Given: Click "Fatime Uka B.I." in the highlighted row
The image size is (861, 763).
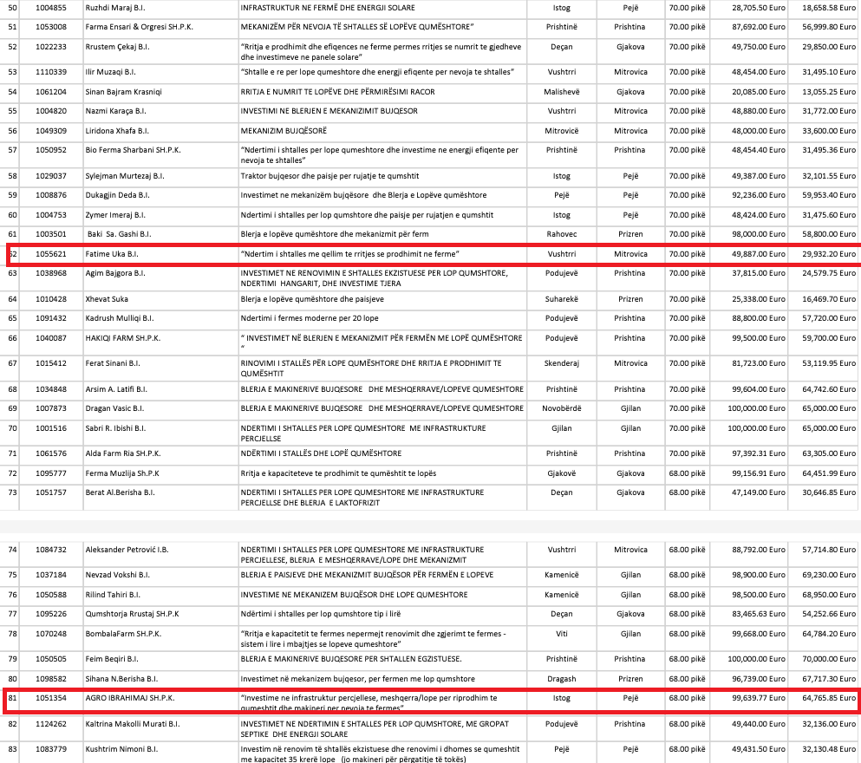Looking at the screenshot, I should 111,254.
